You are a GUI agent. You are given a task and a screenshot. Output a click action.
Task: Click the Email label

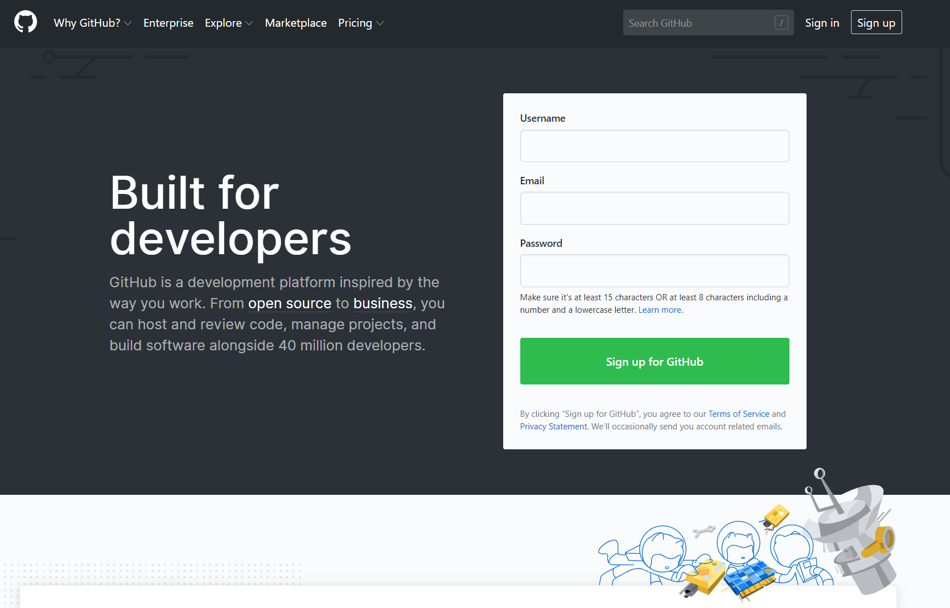532,181
